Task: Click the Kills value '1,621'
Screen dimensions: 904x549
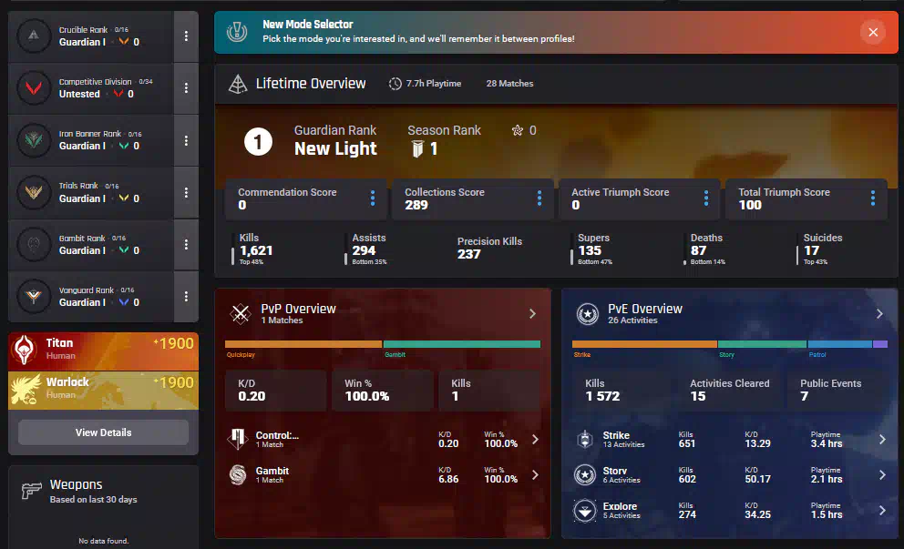Action: click(x=256, y=250)
